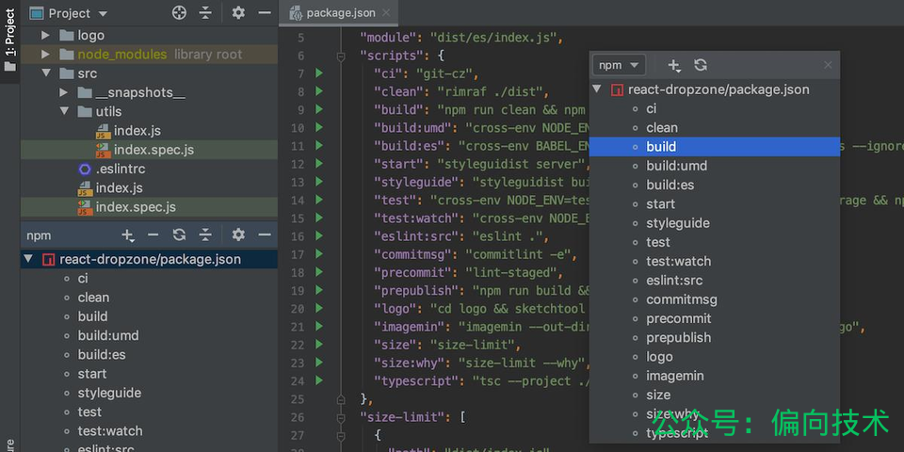This screenshot has width=904, height=452.
Task: Open npm tool panel settings gear
Action: pyautogui.click(x=238, y=235)
